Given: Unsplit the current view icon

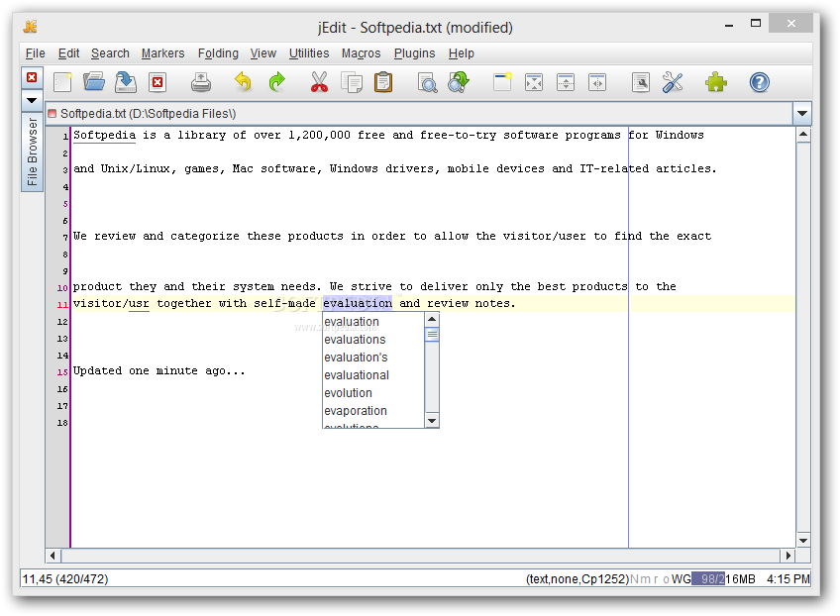Looking at the screenshot, I should point(534,82).
